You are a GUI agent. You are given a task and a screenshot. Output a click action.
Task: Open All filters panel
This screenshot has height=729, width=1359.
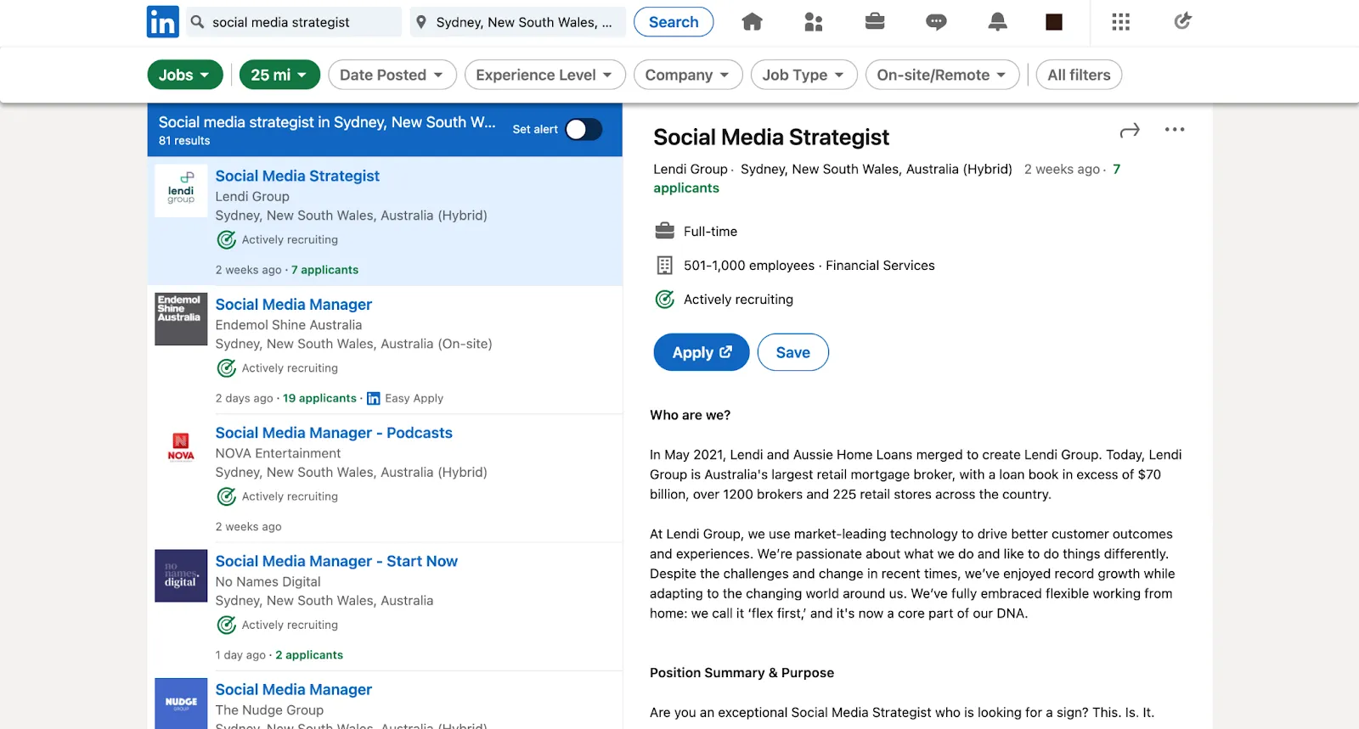click(1079, 75)
